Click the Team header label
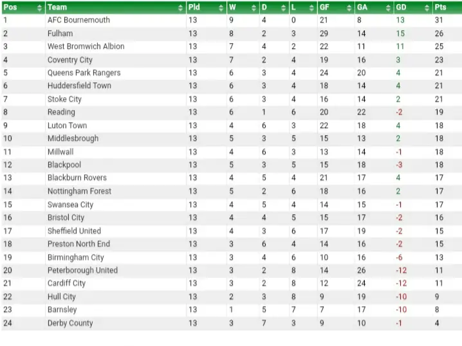 (x=57, y=7)
